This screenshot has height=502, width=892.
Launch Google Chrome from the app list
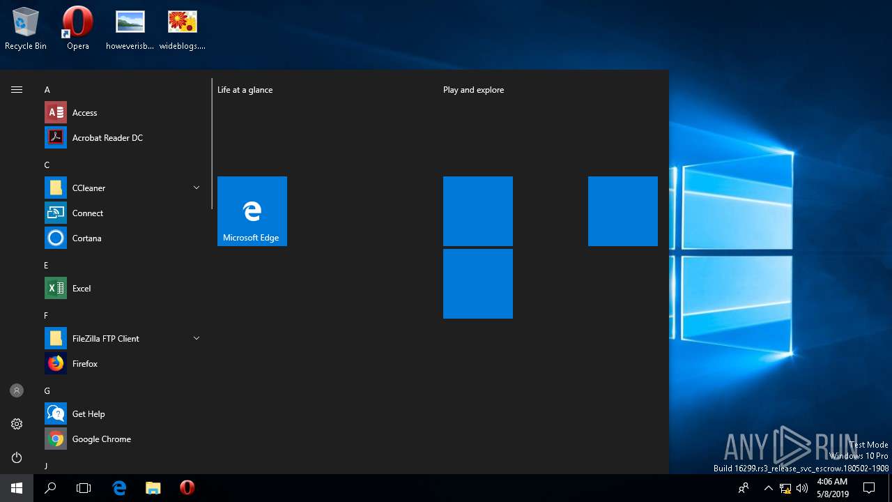coord(123,439)
